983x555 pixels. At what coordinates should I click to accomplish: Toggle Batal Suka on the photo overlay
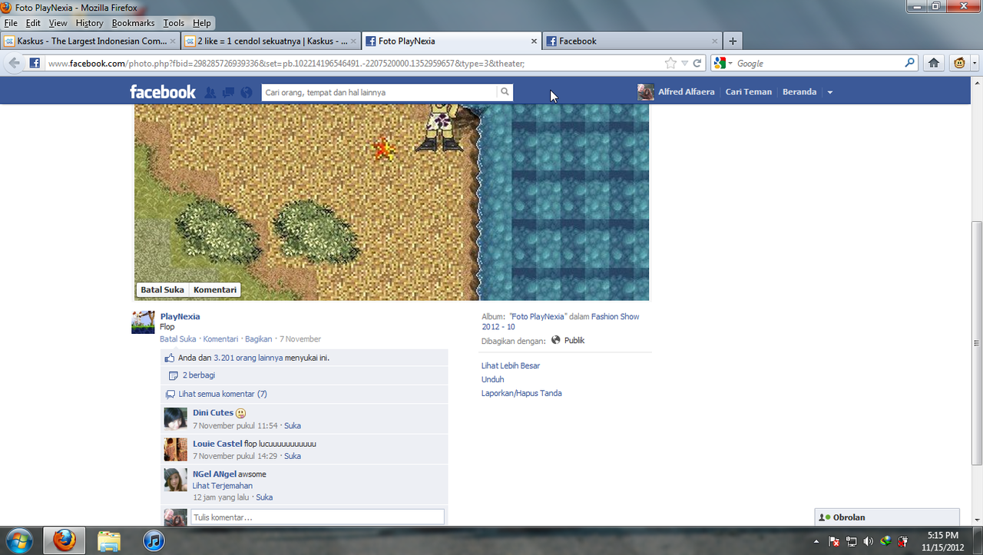click(162, 289)
